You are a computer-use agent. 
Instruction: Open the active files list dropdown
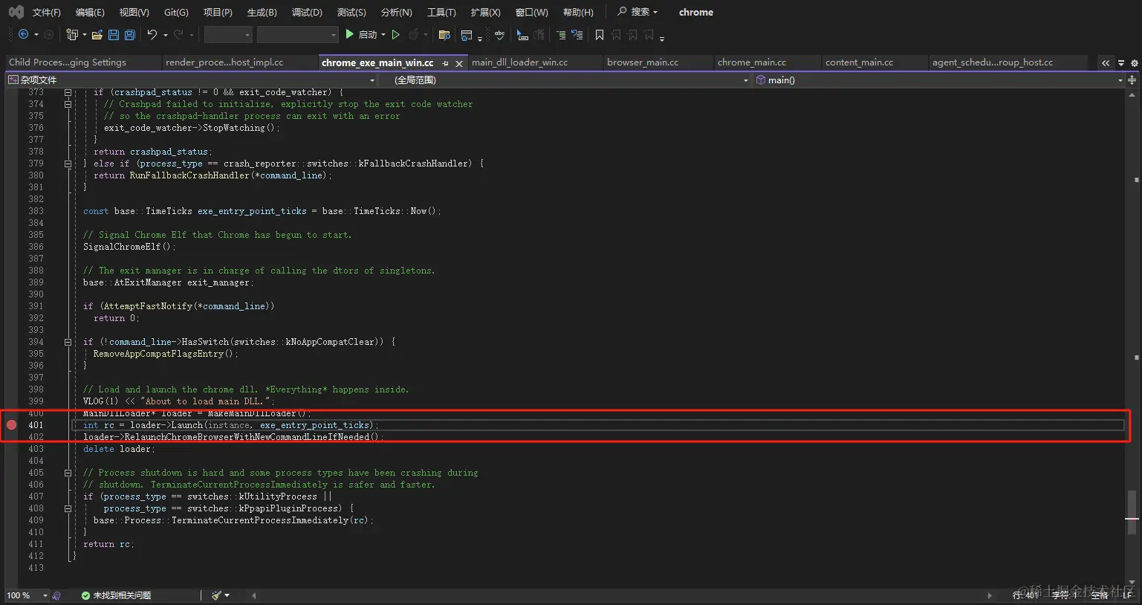(x=1121, y=63)
